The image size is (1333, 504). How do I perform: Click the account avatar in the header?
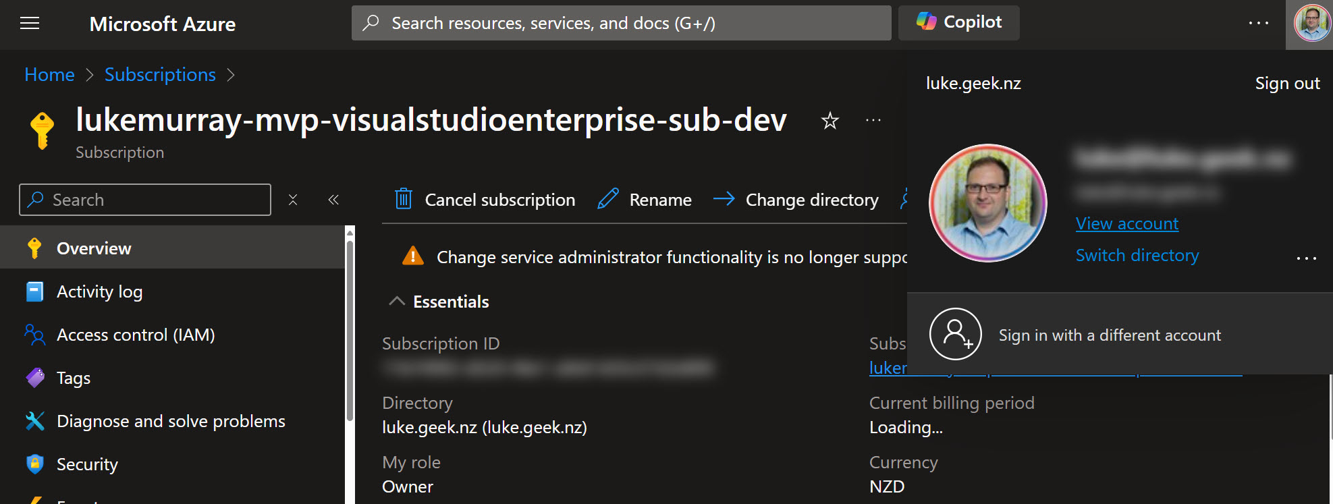click(1311, 23)
